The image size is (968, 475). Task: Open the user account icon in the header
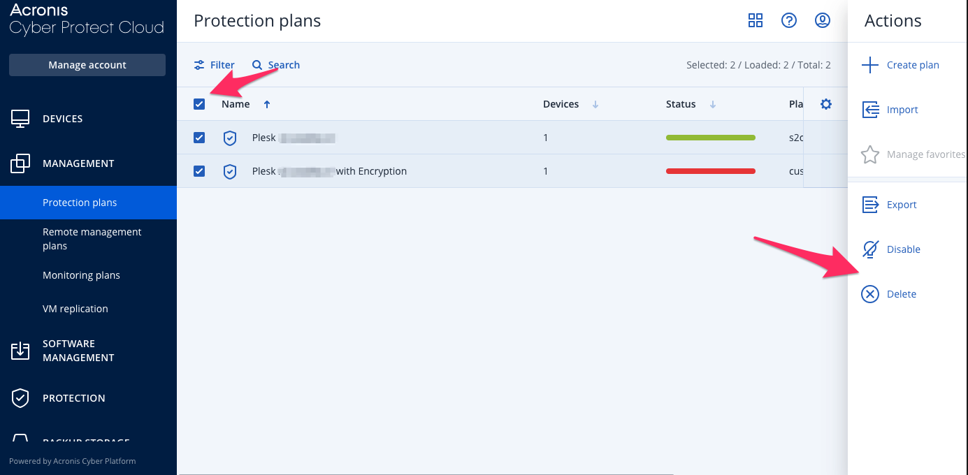pos(823,20)
